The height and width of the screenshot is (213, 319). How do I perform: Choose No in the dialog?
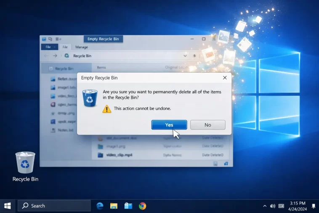pos(208,125)
